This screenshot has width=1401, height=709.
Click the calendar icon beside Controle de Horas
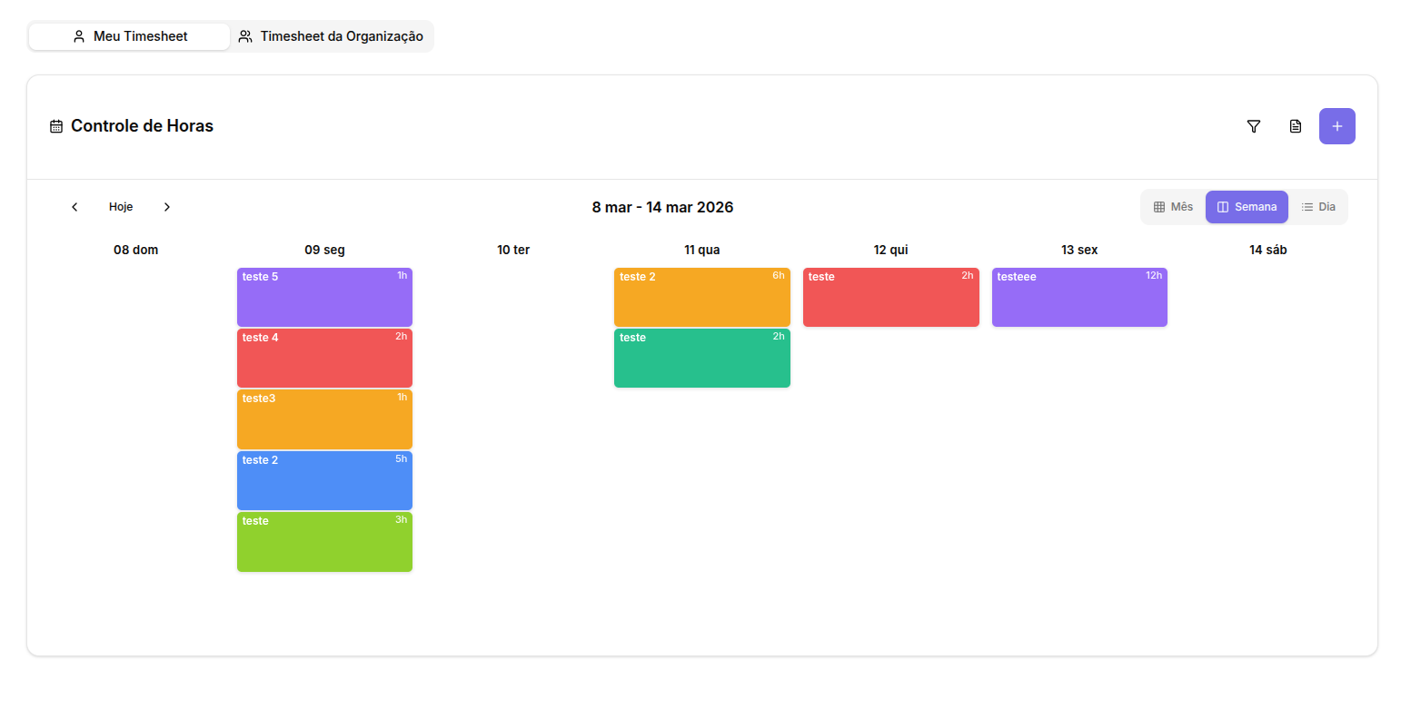pos(56,126)
